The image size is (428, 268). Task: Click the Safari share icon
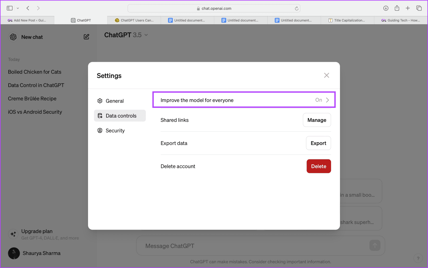click(x=397, y=8)
